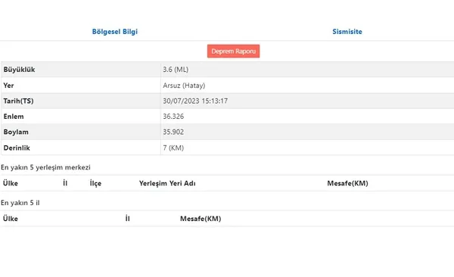Select the depth value 7 (KM)
Image resolution: width=454 pixels, height=277 pixels.
click(173, 148)
